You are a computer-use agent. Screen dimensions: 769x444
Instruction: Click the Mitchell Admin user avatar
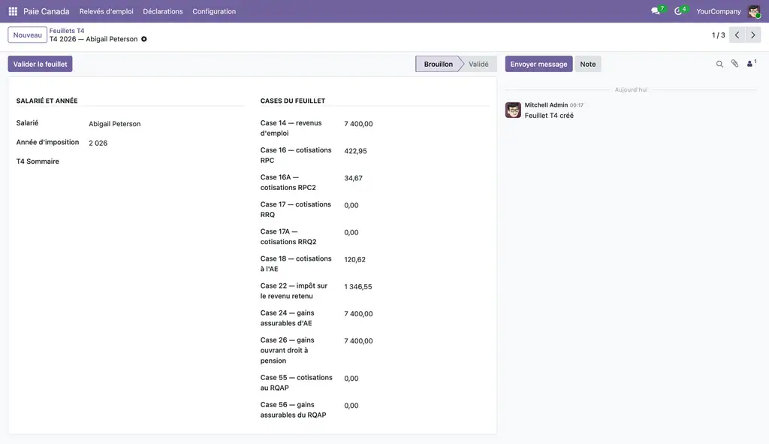(754, 11)
